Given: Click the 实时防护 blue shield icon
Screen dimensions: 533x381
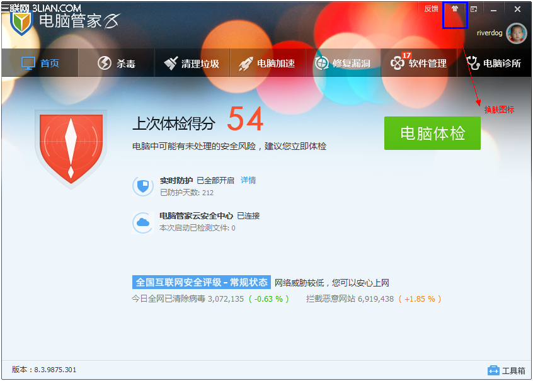Looking at the screenshot, I should click(x=142, y=185).
